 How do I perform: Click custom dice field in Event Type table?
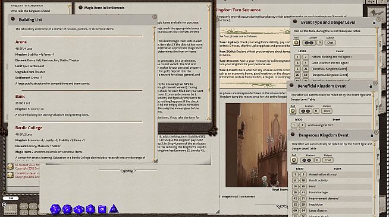(309, 43)
